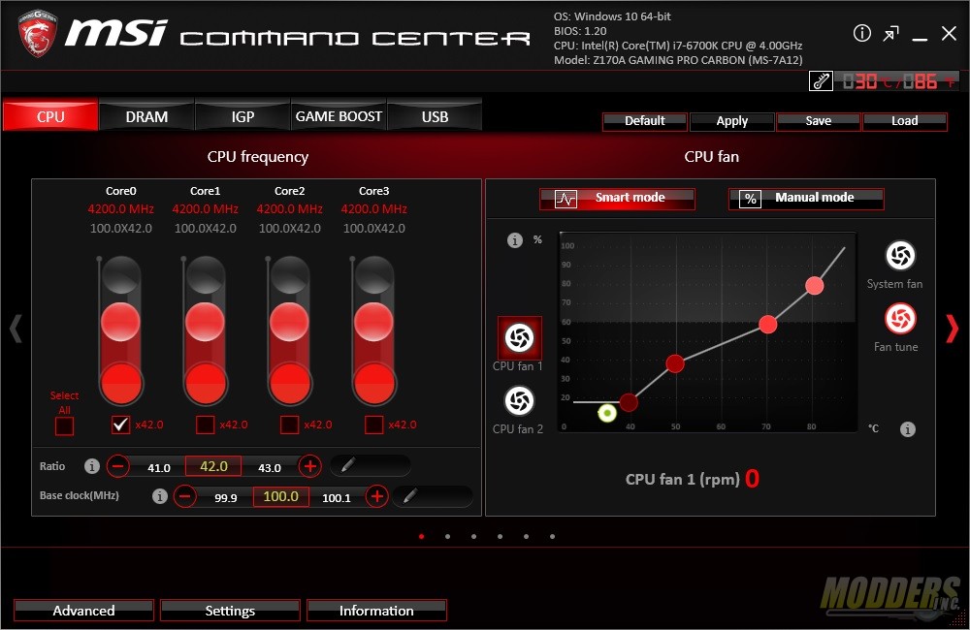Click Core3 frequency slider knob
The width and height of the screenshot is (970, 630).
click(x=373, y=322)
